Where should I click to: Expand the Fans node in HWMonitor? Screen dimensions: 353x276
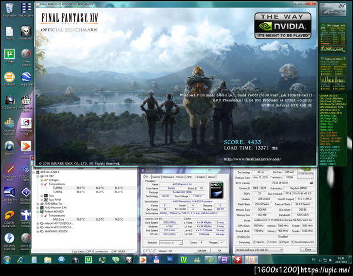click(x=42, y=196)
